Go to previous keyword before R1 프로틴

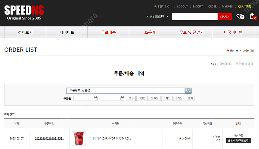pyautogui.click(x=148, y=17)
